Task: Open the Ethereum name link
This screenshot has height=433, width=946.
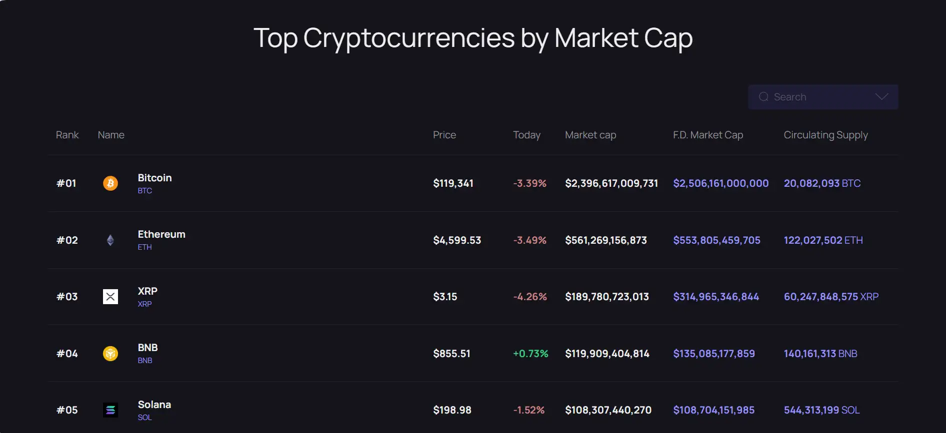Action: click(161, 234)
